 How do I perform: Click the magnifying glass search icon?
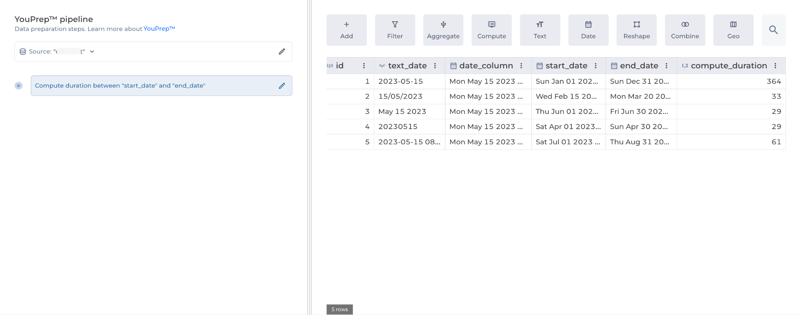[773, 30]
